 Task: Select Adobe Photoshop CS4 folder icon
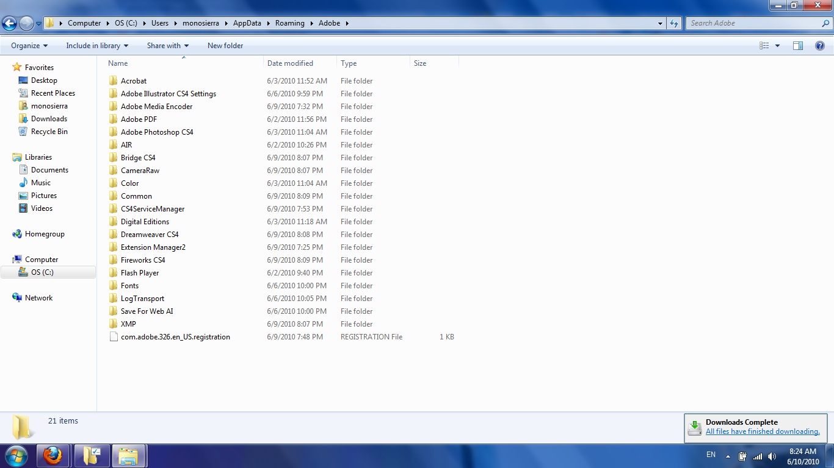click(113, 132)
